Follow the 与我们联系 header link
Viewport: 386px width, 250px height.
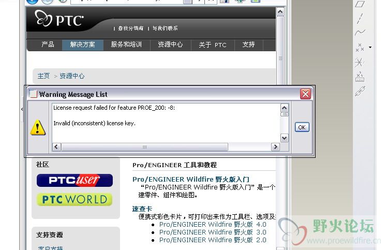pyautogui.click(x=165, y=28)
